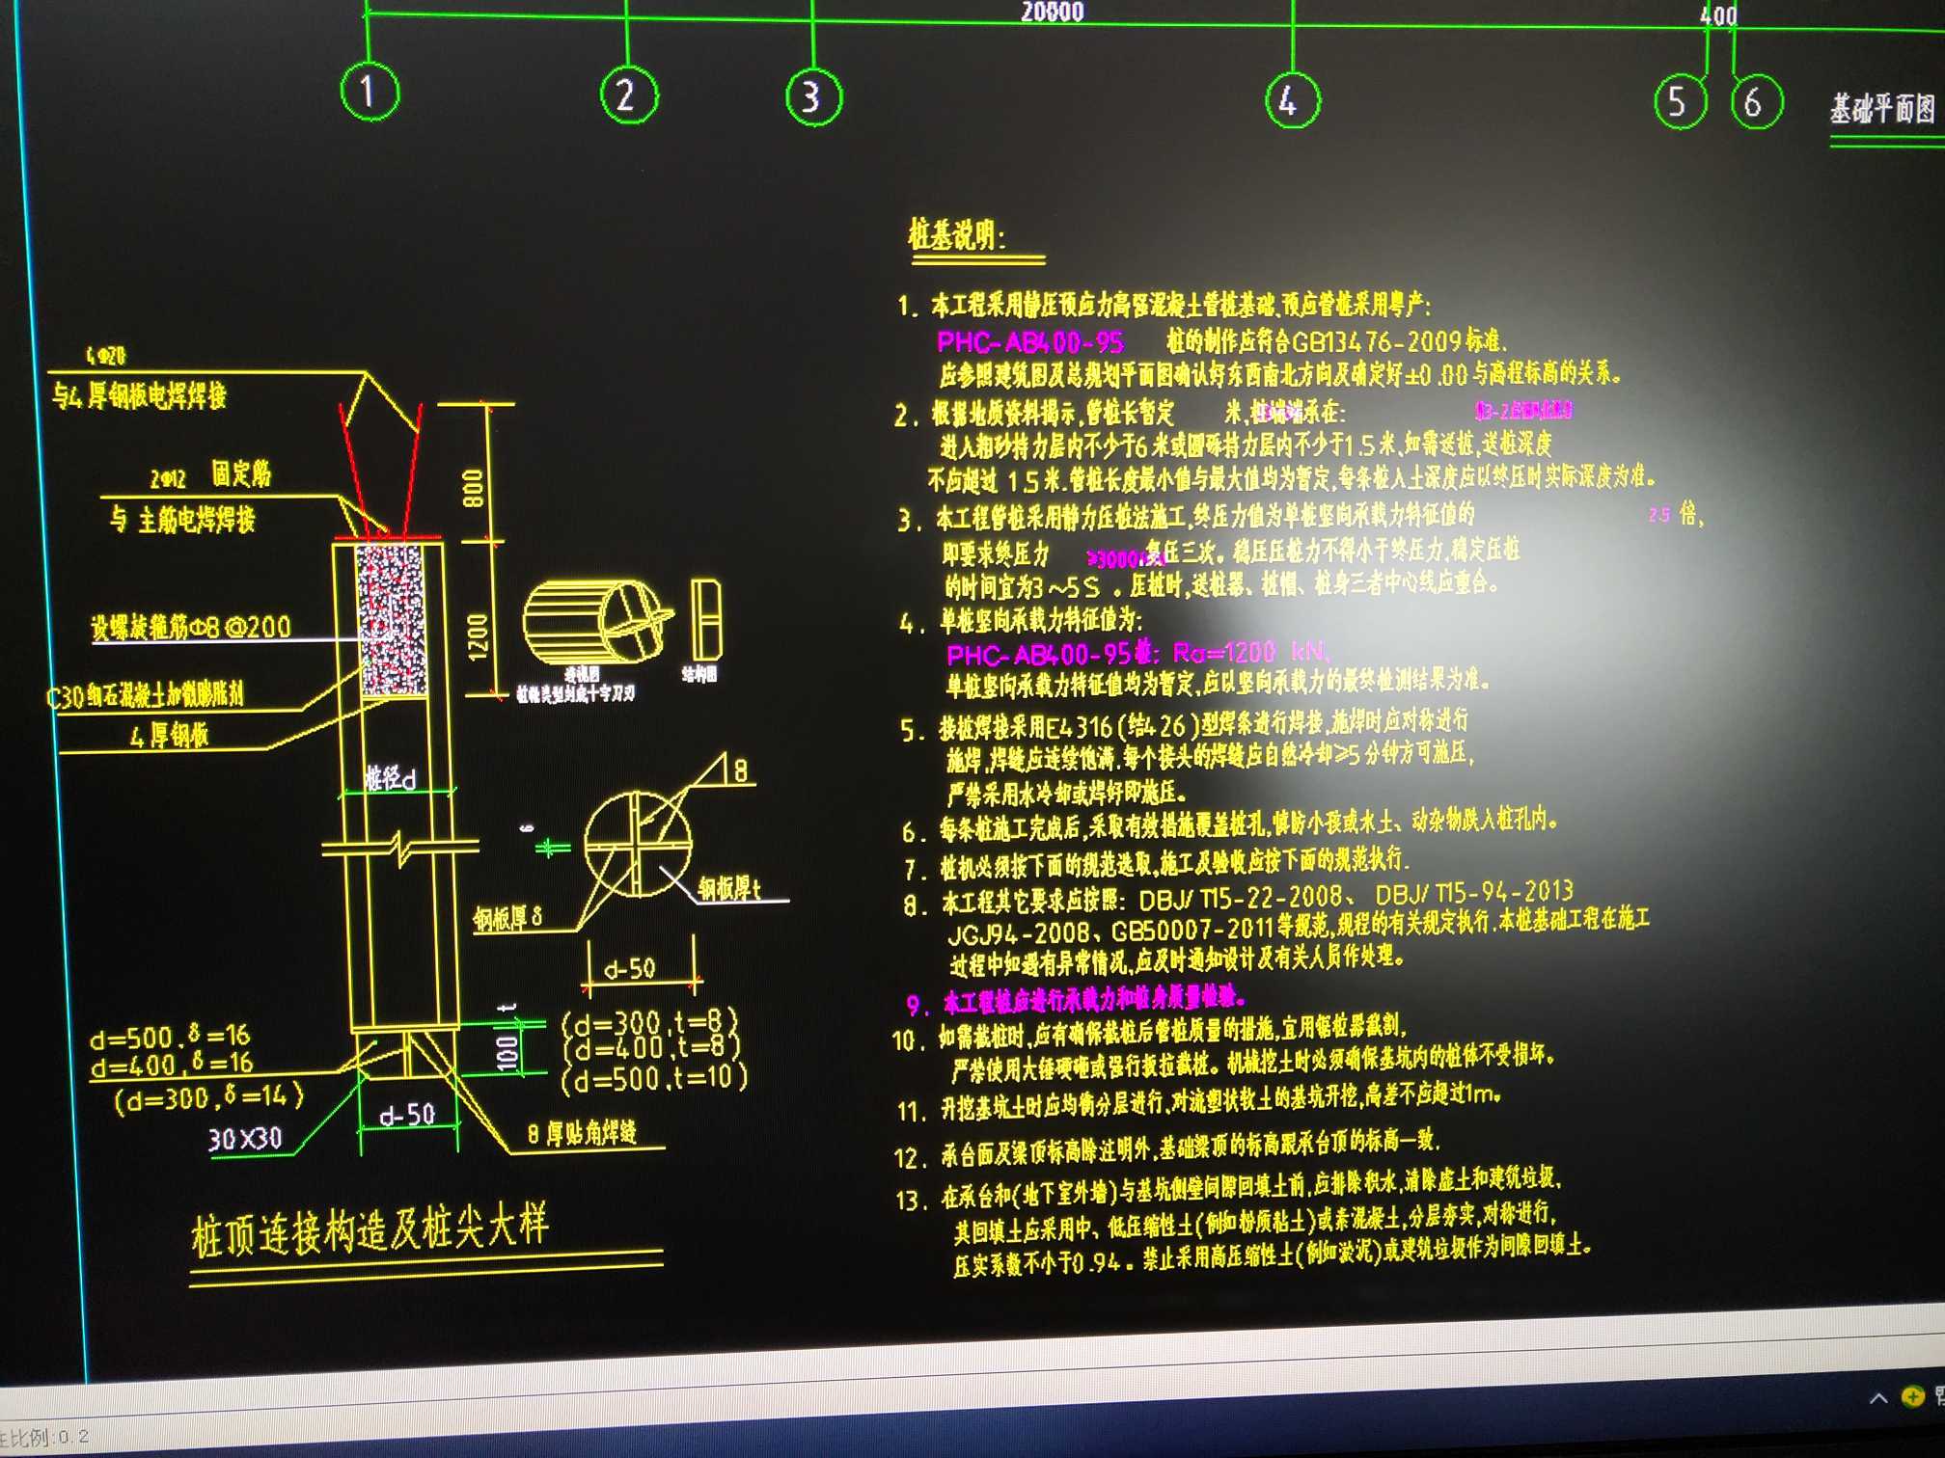Select the '桩基说明:' heading text
1945x1458 pixels.
(956, 235)
